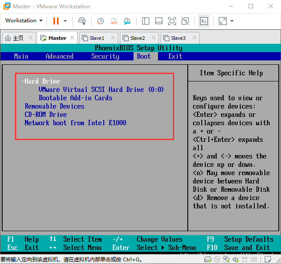Click the sound card status icon

coord(235,259)
